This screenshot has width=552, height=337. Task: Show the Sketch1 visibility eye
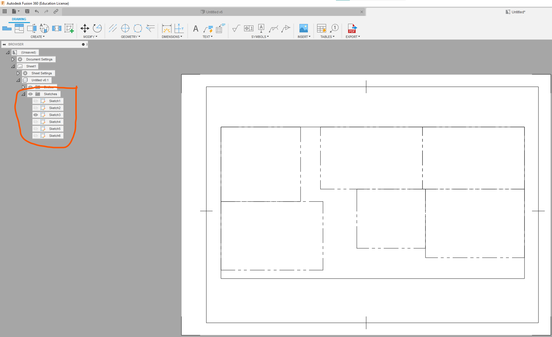36,101
